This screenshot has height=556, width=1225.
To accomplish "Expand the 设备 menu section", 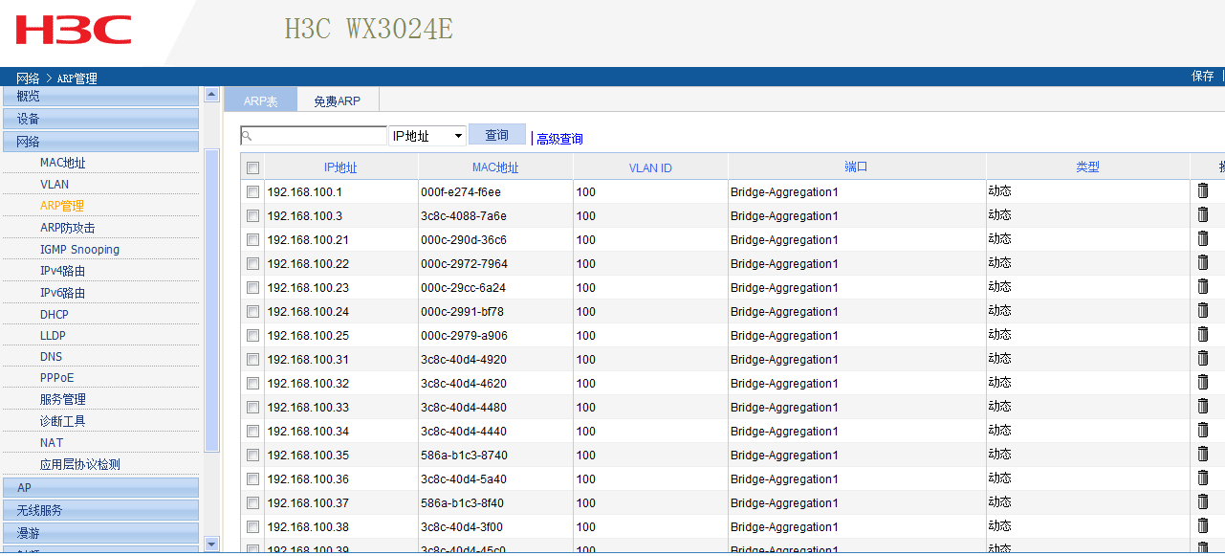I will coord(100,119).
